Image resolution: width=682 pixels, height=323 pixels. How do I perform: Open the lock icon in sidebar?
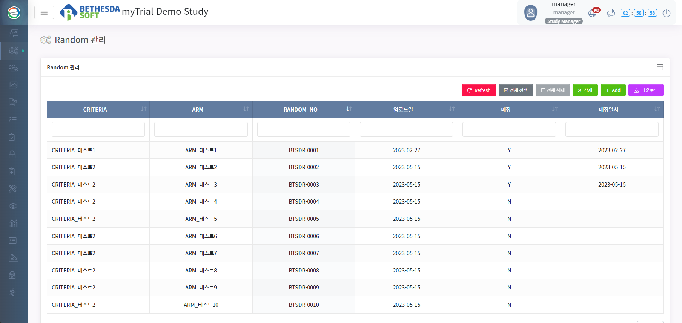[12, 155]
